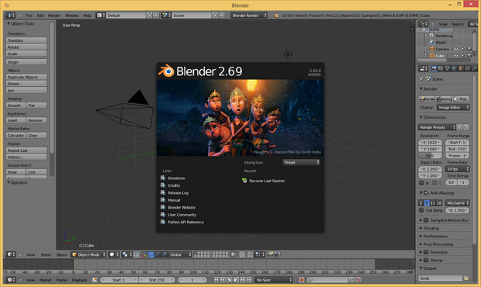
Task: Click the Duplicate Objects button
Action: coord(26,77)
